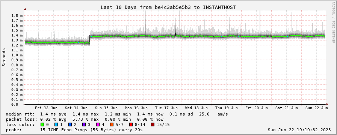
Task: Click the magenta loss color 4 swatch
Action: coord(98,124)
